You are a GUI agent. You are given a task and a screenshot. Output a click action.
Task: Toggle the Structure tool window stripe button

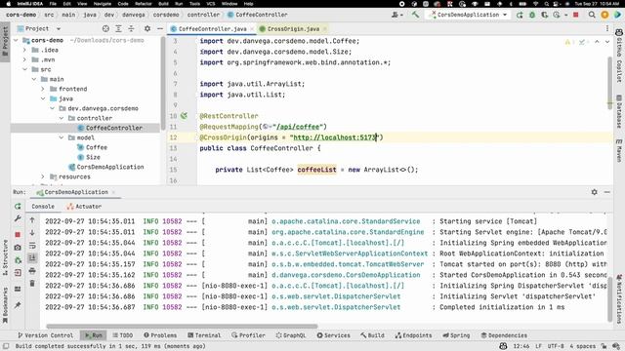[x=5, y=257]
